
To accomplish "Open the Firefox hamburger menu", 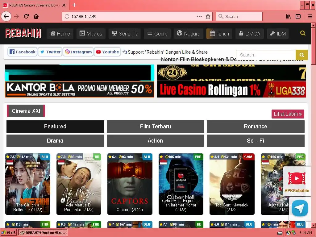I will [x=310, y=16].
